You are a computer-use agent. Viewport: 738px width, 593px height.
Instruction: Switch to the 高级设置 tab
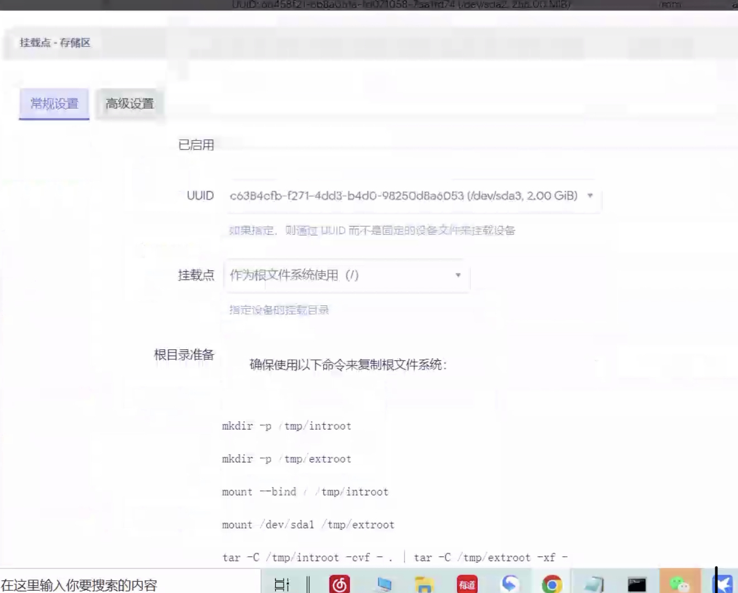(x=130, y=103)
